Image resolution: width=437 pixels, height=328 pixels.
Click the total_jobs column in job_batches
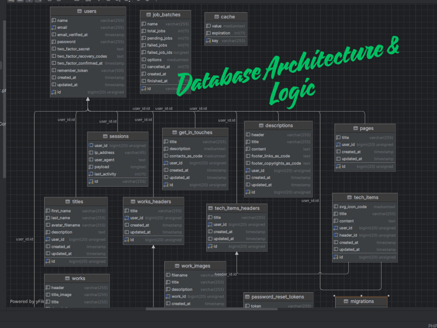tap(165, 31)
